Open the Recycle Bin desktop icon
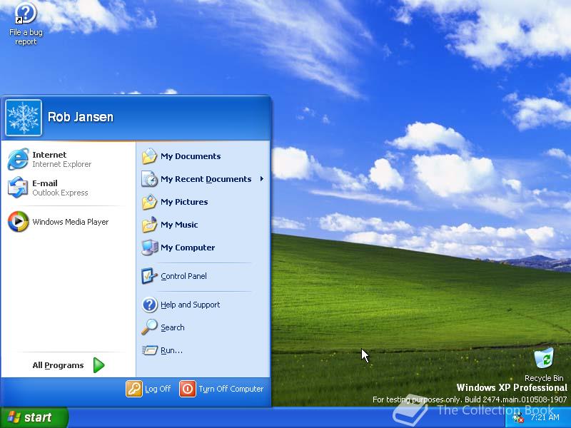Screen dimensions: 571x428 pyautogui.click(x=544, y=359)
